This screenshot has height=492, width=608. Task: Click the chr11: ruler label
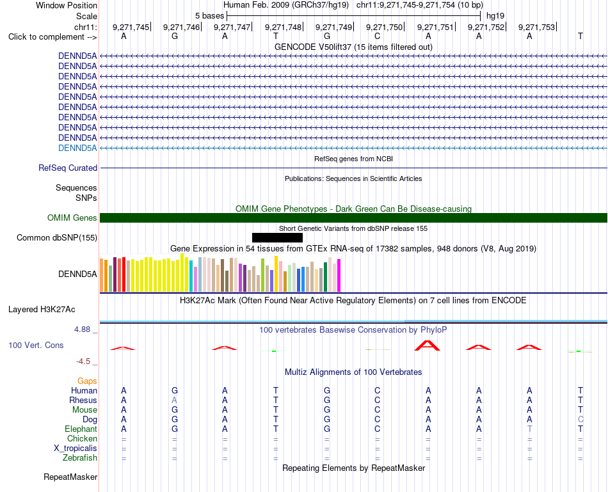[x=86, y=27]
